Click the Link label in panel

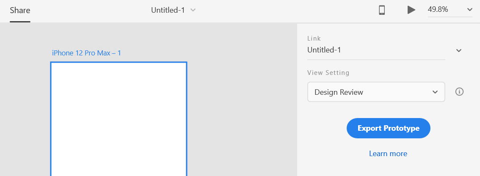click(314, 38)
